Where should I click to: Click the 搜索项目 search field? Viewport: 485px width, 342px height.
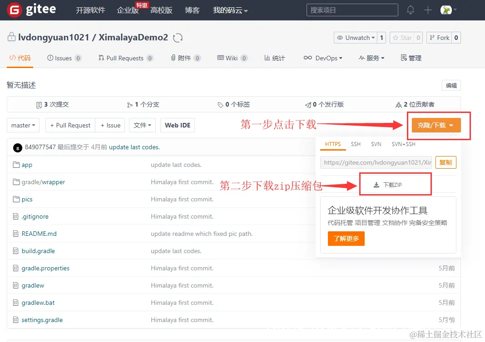(x=352, y=10)
